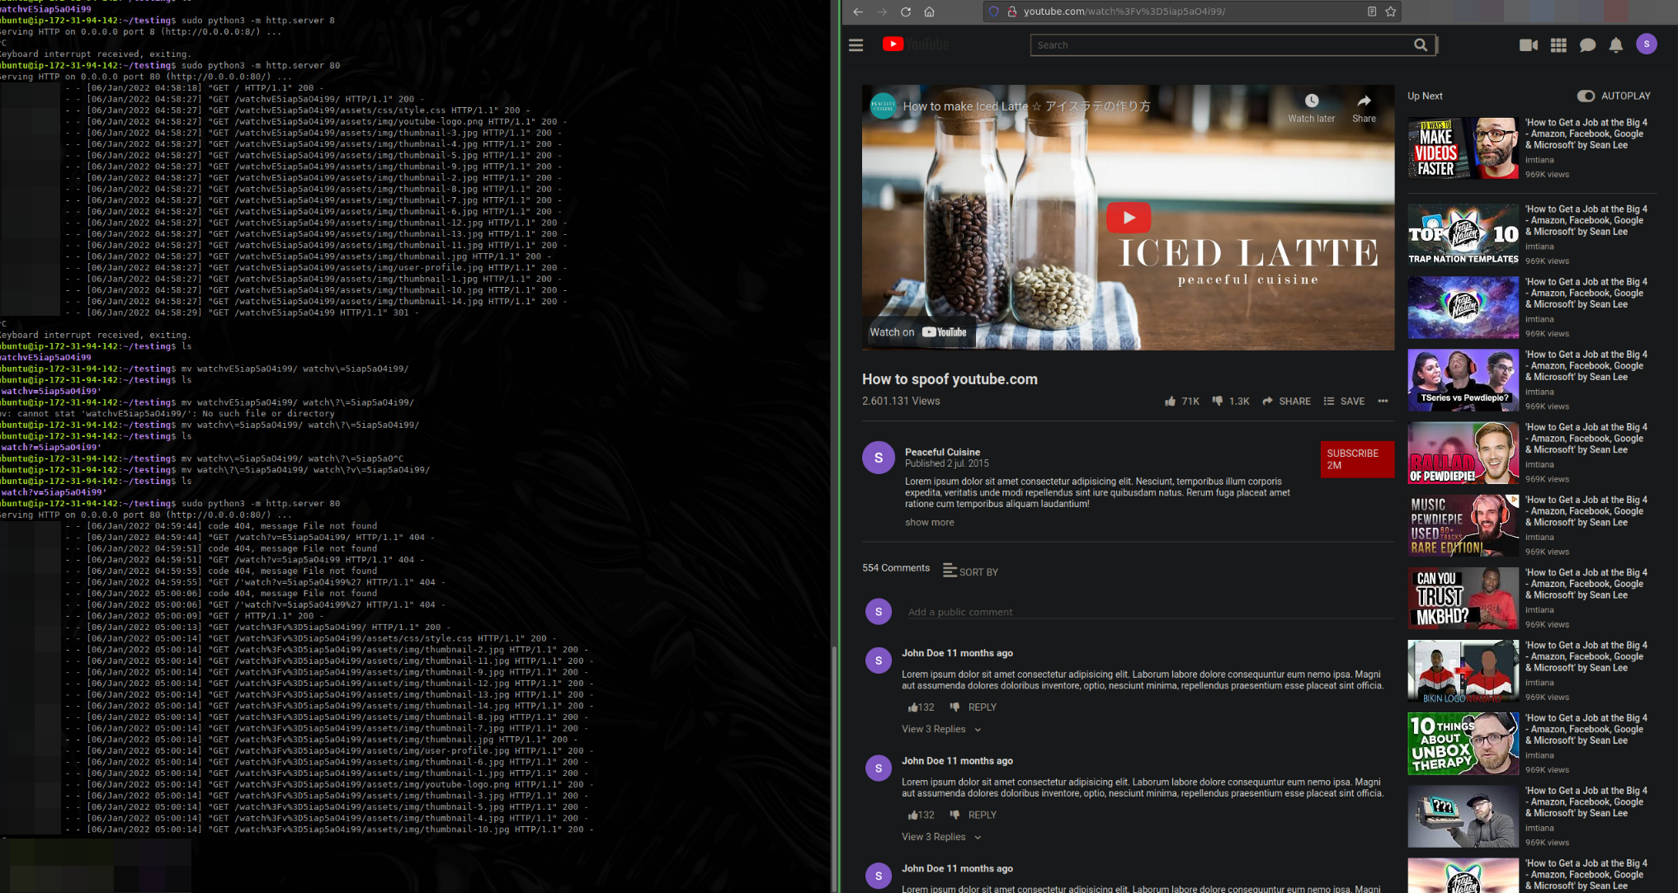
Task: Open the three-dots more actions menu
Action: 1383,402
